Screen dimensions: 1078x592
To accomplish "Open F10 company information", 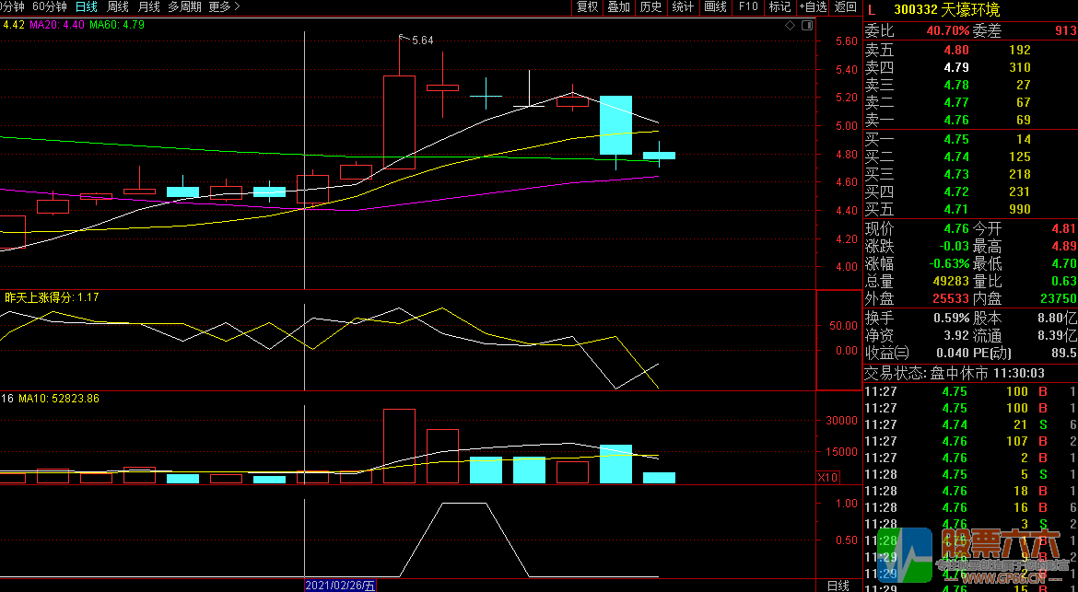I will click(x=748, y=7).
